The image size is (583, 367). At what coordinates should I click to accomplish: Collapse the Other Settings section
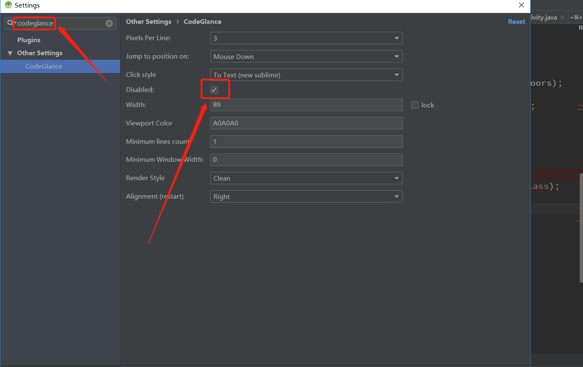[x=10, y=53]
